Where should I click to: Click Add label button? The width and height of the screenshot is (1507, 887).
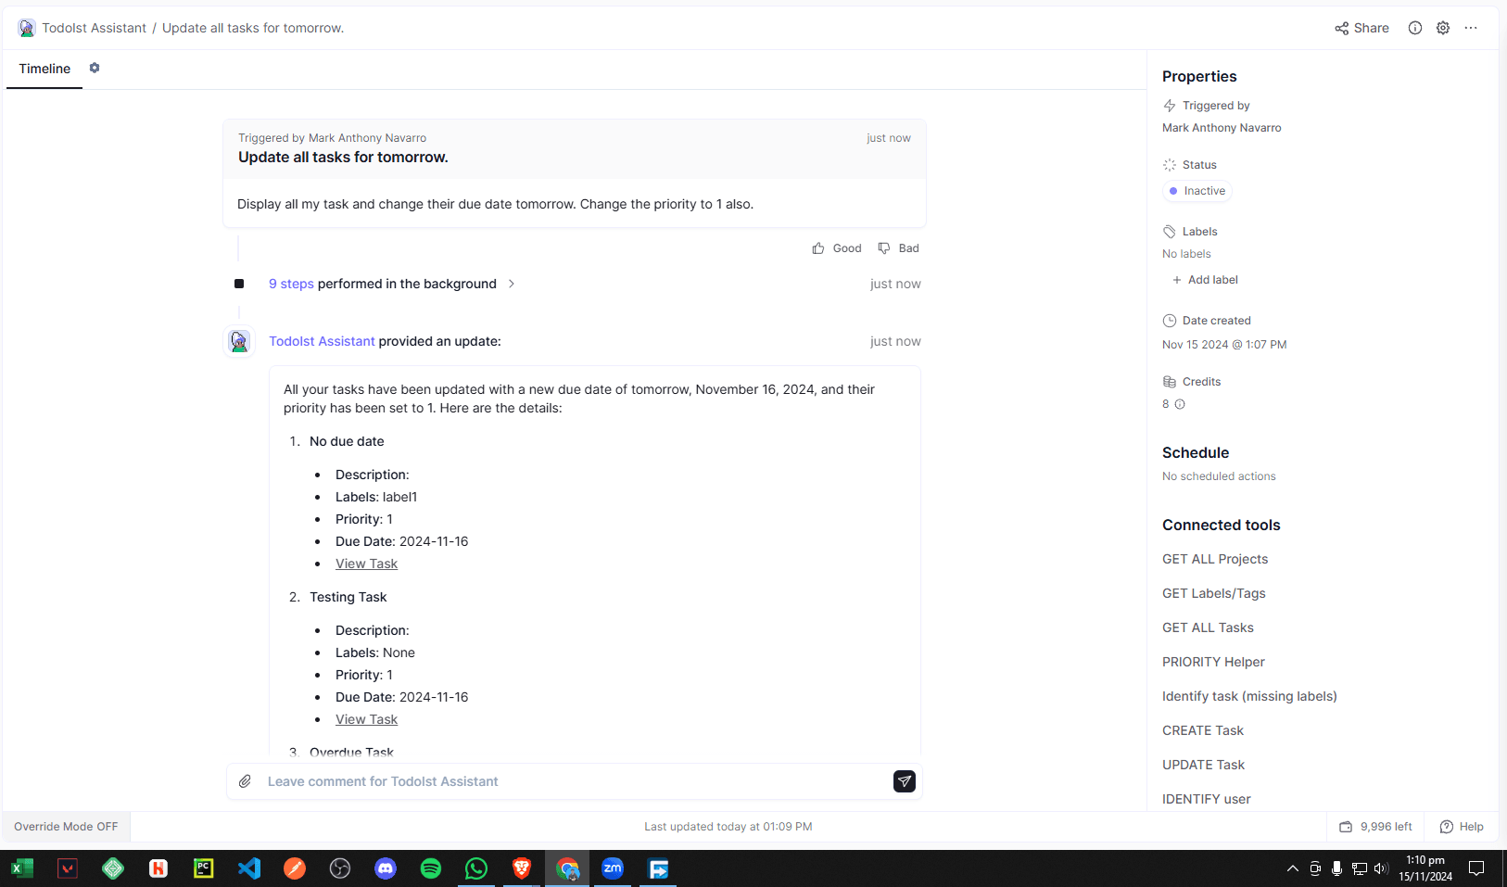(1205, 280)
